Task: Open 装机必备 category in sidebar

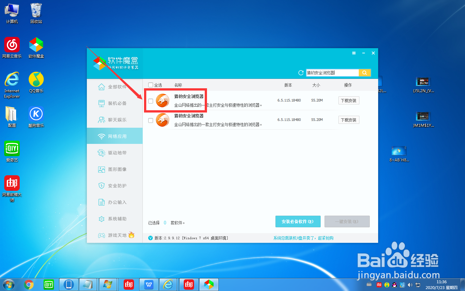Action: (x=115, y=103)
